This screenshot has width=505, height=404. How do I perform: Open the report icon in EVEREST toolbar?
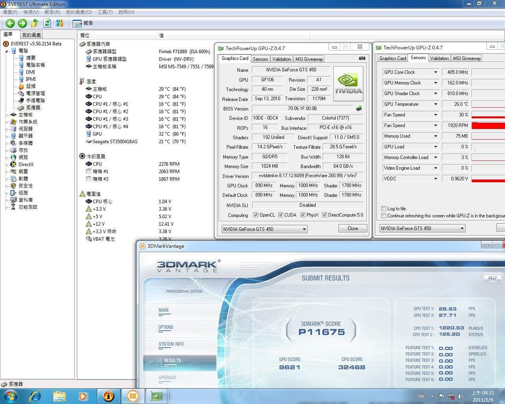click(x=77, y=23)
